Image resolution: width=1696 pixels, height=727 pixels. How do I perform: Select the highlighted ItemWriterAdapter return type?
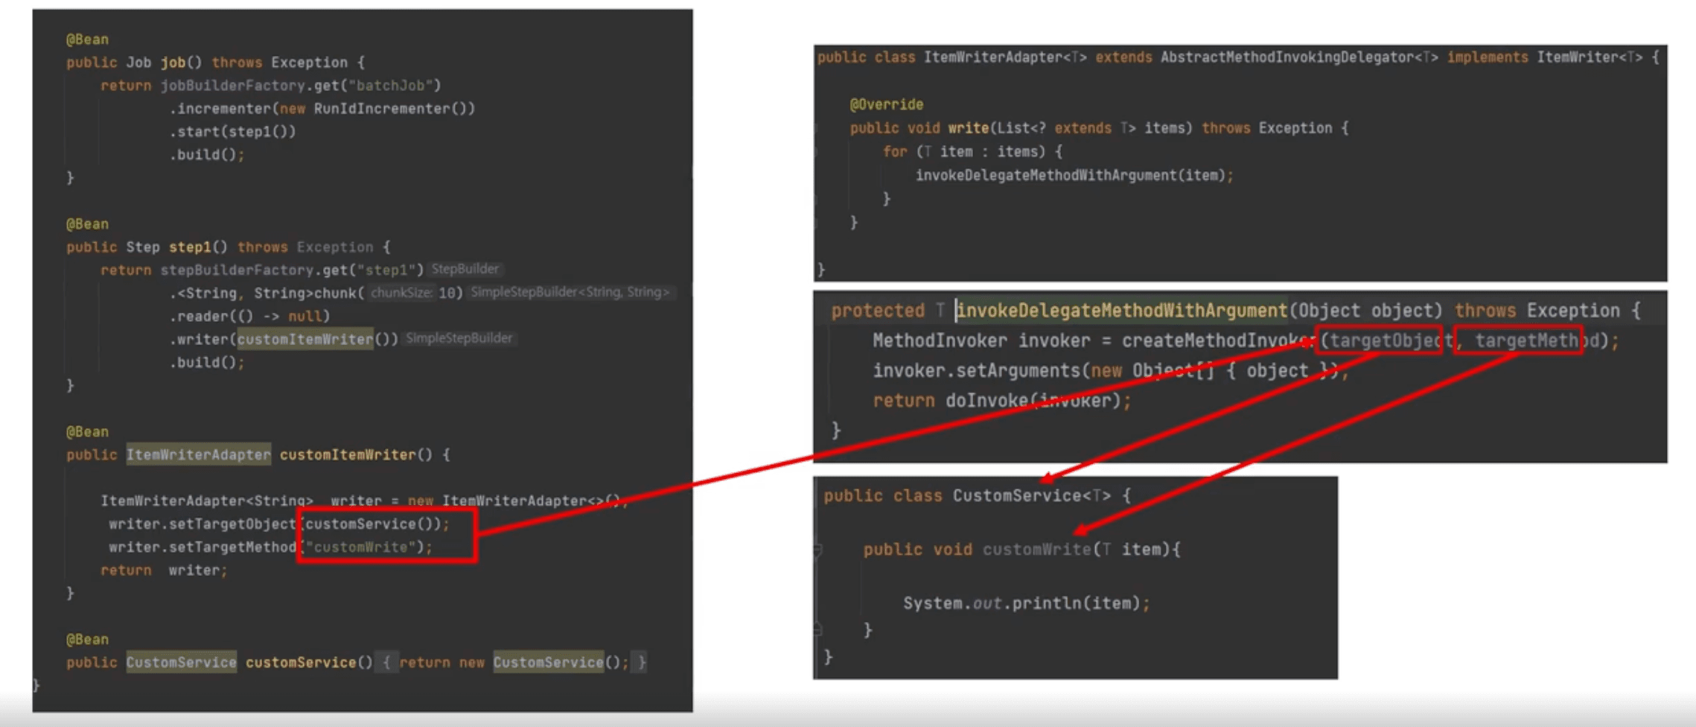(198, 454)
